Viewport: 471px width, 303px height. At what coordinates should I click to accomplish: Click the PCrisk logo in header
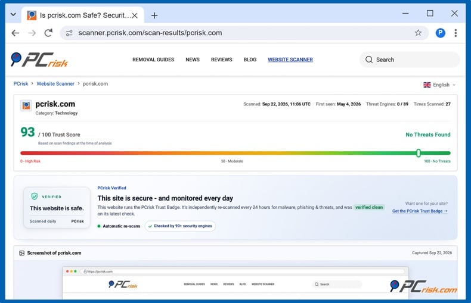tap(39, 60)
